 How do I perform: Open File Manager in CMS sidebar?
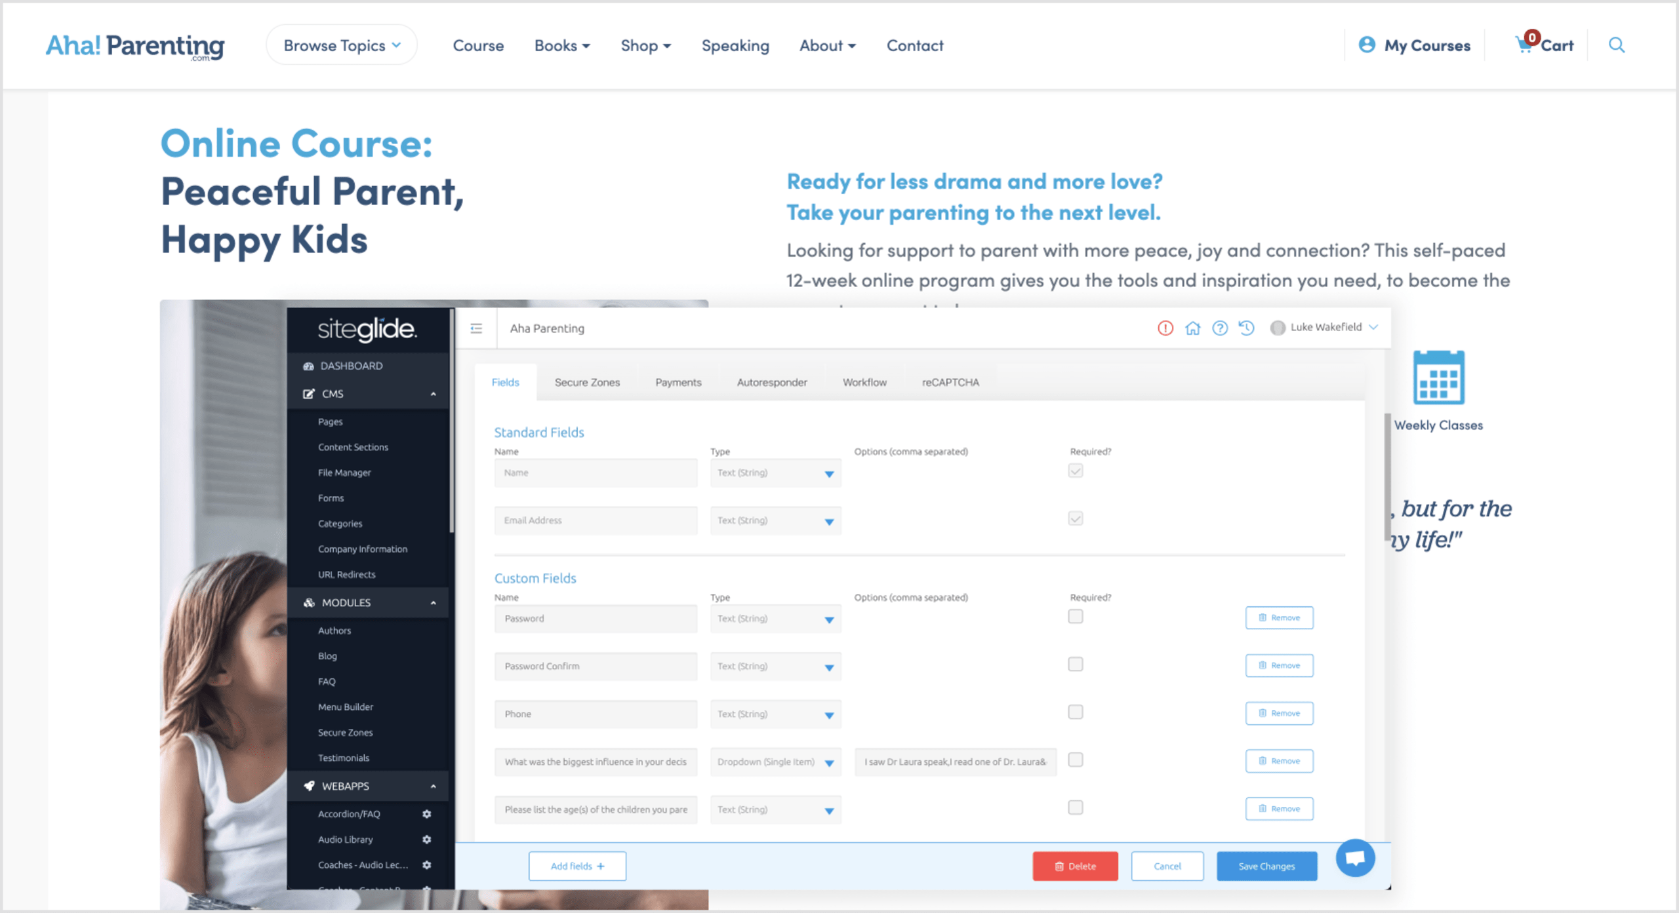tap(344, 473)
